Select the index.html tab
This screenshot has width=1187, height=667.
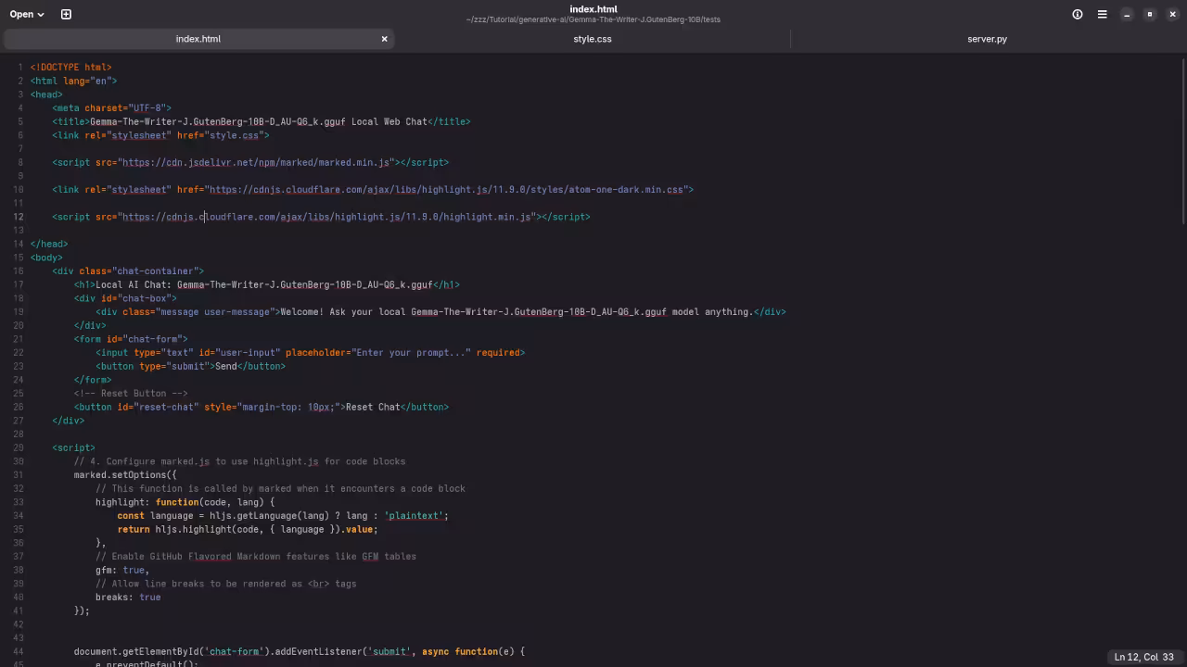[198, 39]
